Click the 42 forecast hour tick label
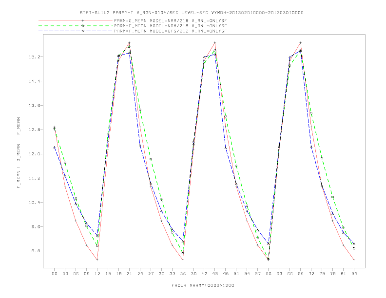Screen dimensions: 386x298 (x=204, y=274)
